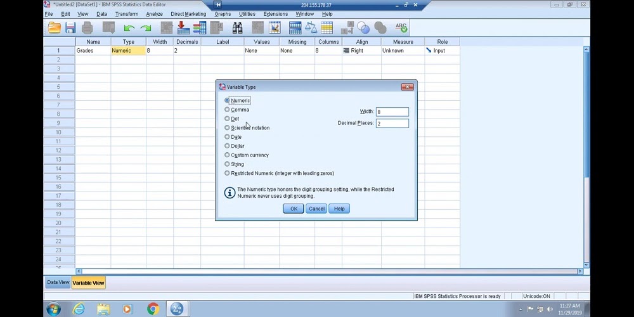Click the Save file toolbar icon
This screenshot has width=634, height=317.
tap(70, 28)
